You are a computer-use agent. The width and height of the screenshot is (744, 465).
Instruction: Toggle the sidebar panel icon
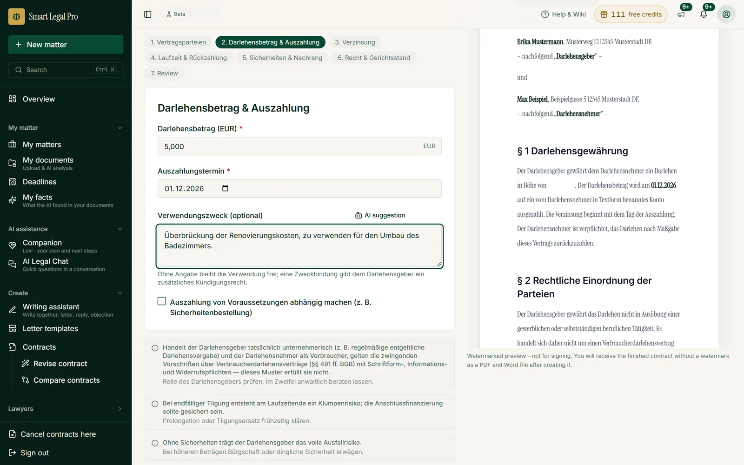click(148, 14)
